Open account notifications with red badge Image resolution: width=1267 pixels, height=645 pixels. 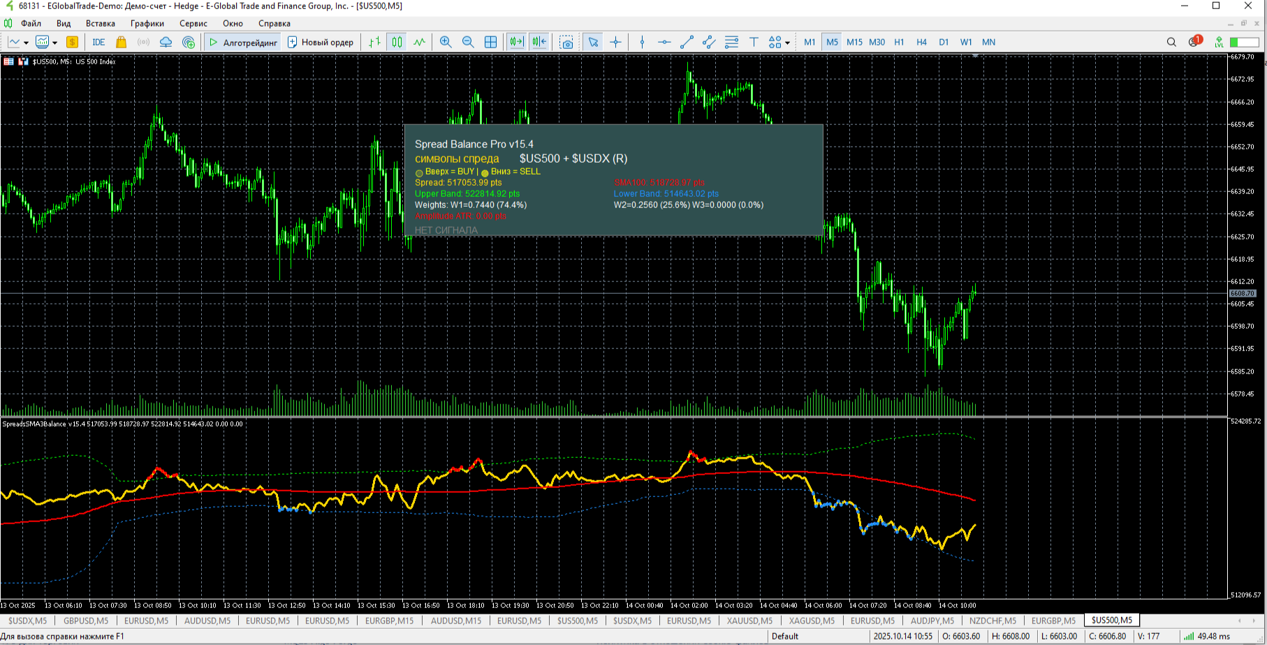[1194, 41]
